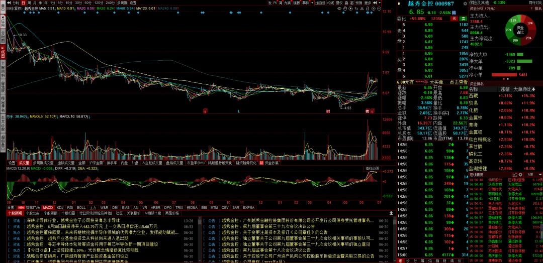The height and width of the screenshot is (263, 543).
Task: Click the red 买 buy button
Action: click(x=454, y=19)
